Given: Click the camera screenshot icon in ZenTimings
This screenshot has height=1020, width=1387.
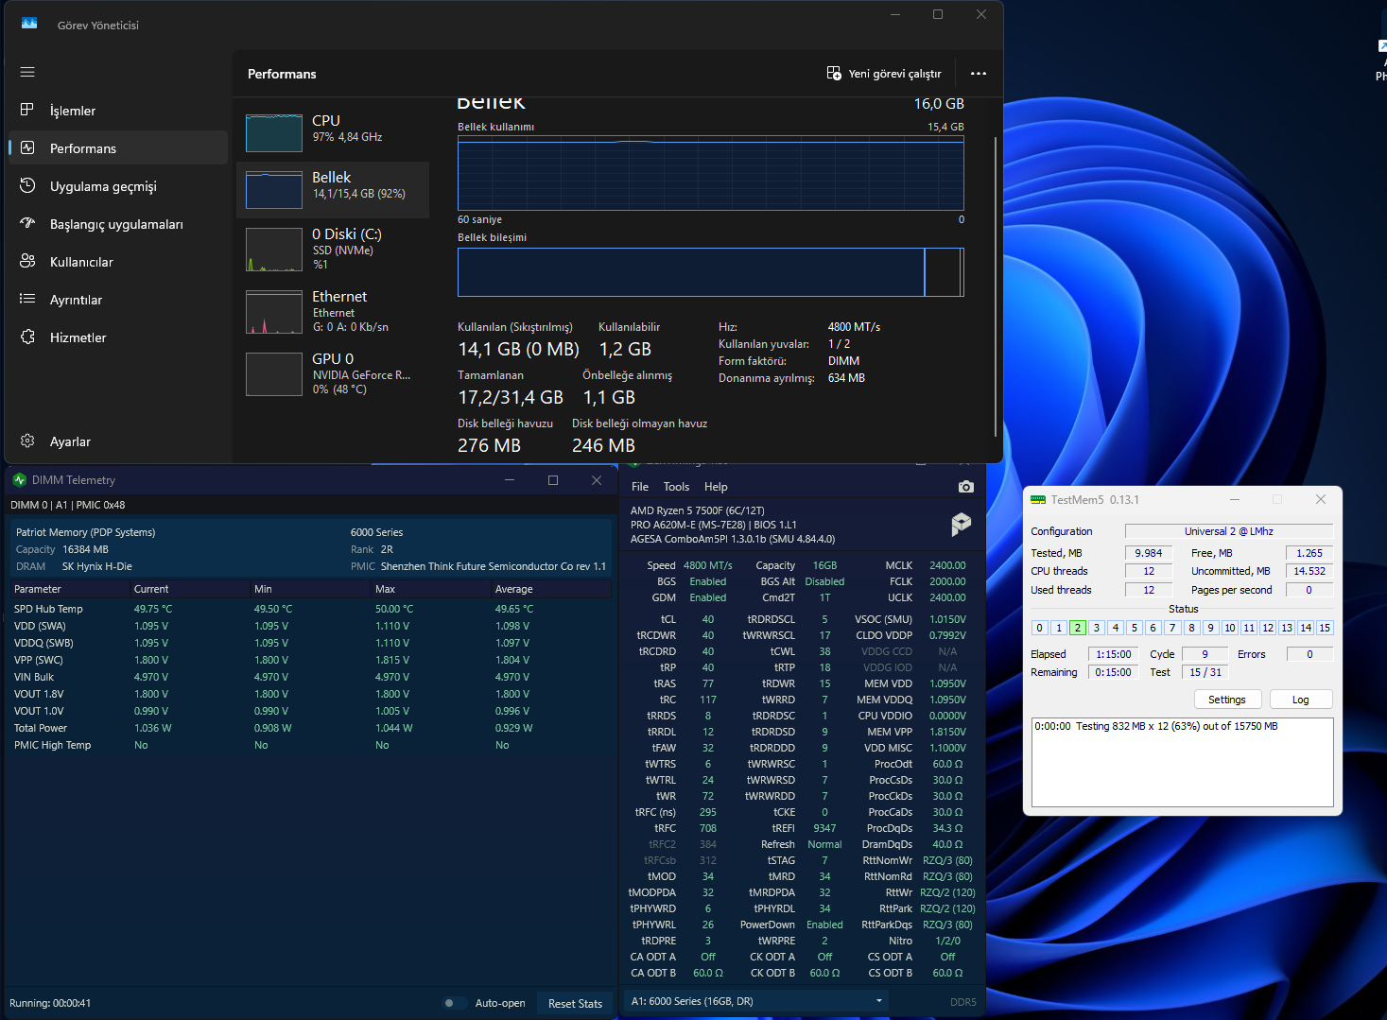Looking at the screenshot, I should [965, 486].
